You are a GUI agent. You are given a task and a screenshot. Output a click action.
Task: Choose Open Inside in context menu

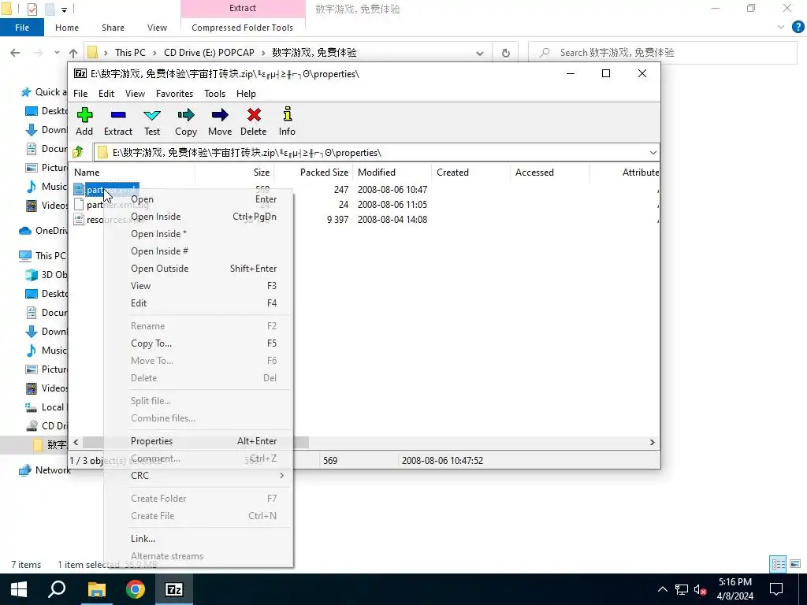coord(199,217)
